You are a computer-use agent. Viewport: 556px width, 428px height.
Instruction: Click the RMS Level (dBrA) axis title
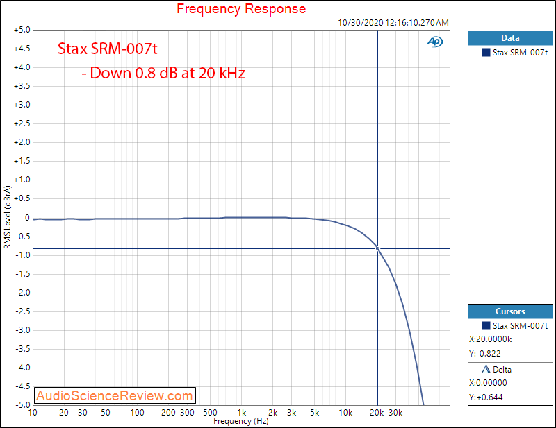pyautogui.click(x=8, y=217)
